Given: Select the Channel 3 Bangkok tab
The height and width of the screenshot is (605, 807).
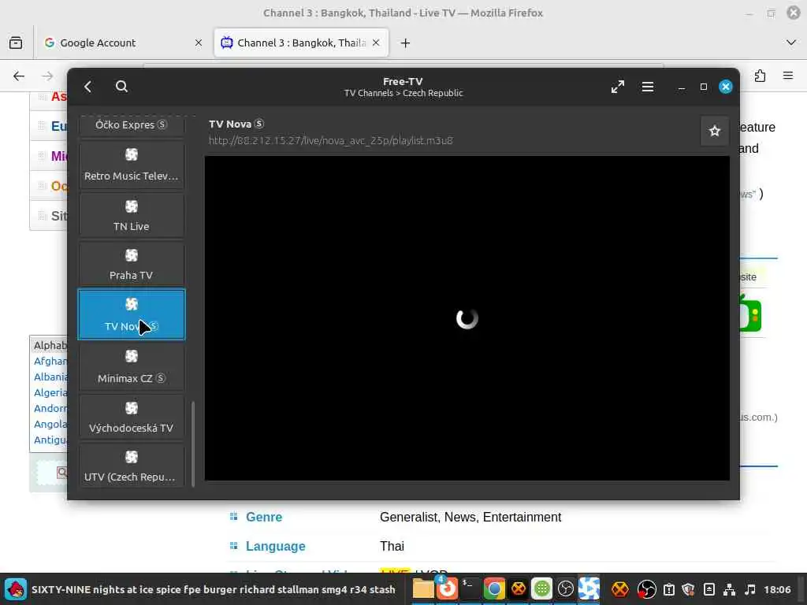Looking at the screenshot, I should (x=301, y=43).
